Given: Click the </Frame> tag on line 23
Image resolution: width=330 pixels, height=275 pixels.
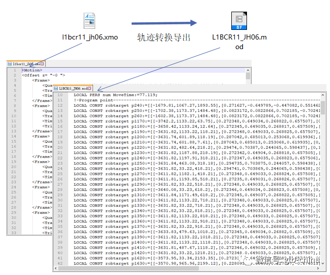Looking at the screenshot, I should point(42,182).
